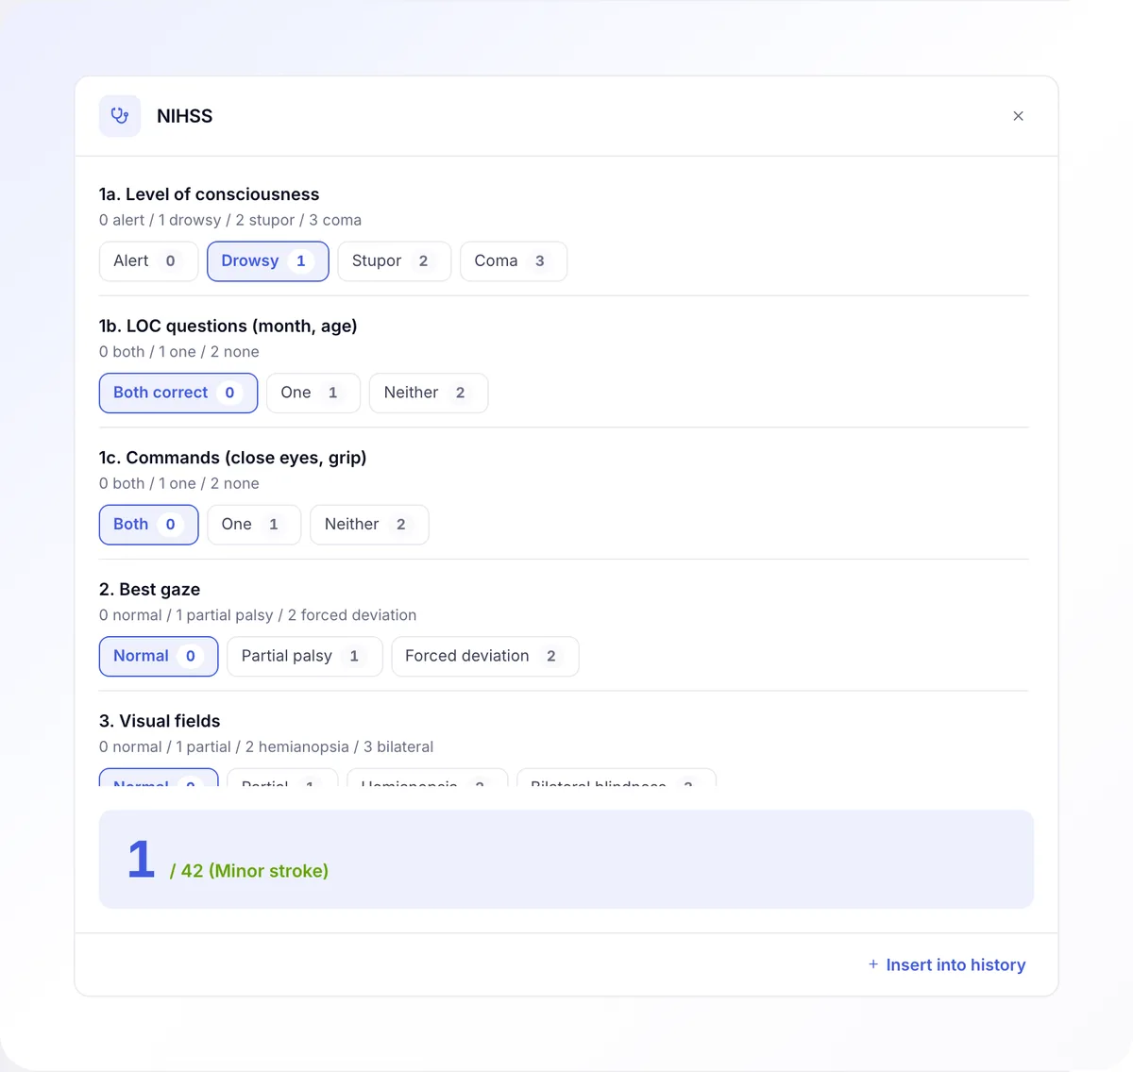Viewport: 1133px width, 1072px height.
Task: Select Both 0 under Commands
Action: point(148,525)
